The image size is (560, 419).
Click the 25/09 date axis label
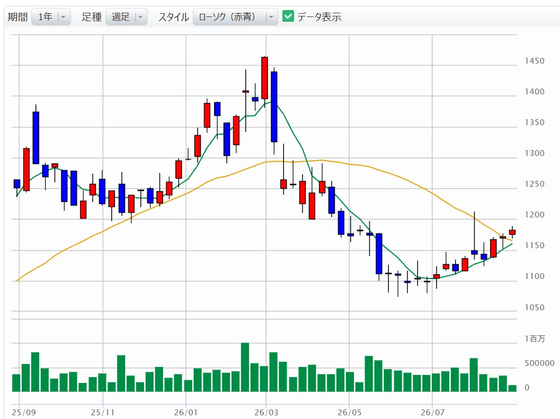pos(23,413)
